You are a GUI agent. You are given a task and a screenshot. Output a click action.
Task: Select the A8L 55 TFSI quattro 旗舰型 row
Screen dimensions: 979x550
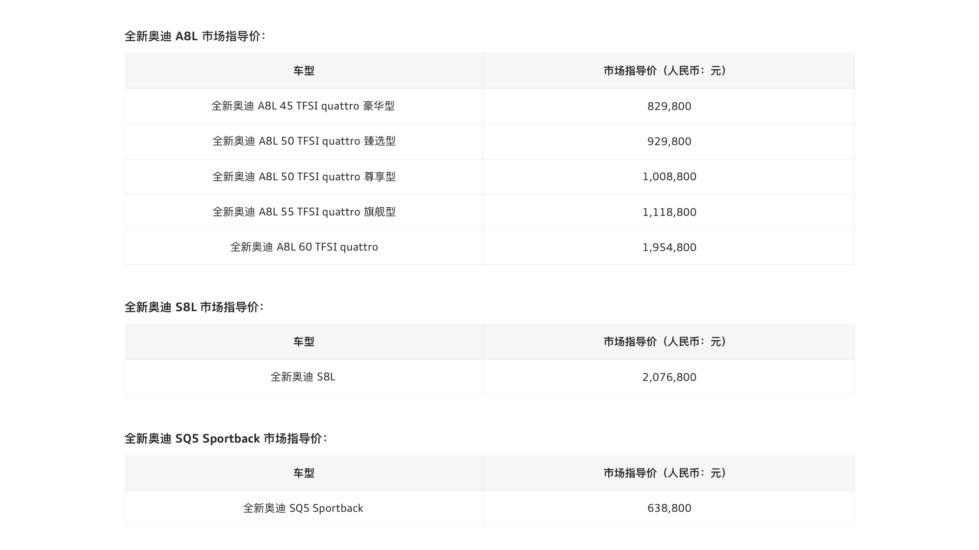489,212
